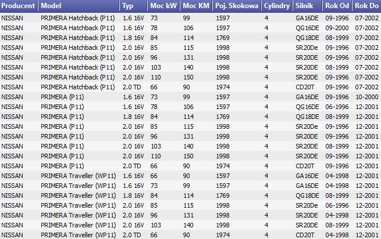Sort by Rok Od column header
The image size is (381, 239).
337,6
